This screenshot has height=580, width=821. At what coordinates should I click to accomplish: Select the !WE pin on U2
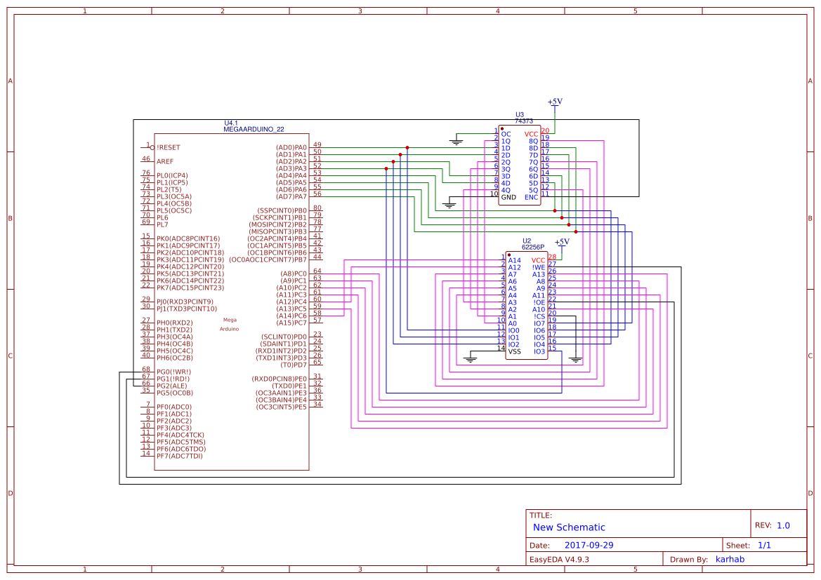537,267
